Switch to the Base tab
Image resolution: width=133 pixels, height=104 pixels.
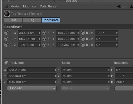coord(13,20)
